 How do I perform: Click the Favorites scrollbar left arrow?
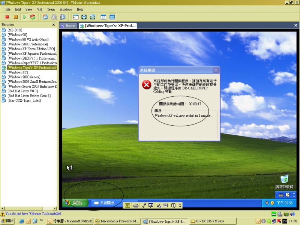coord(2,208)
